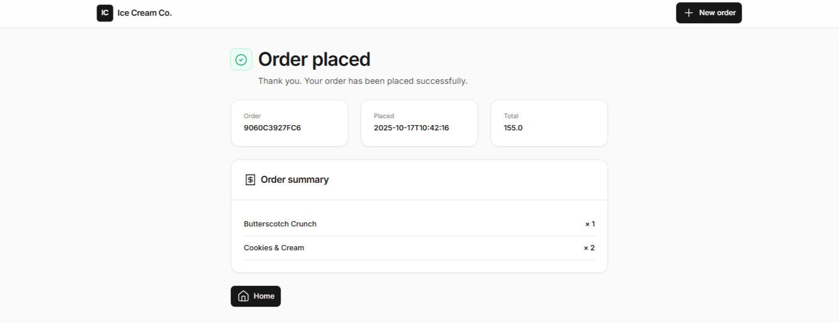The width and height of the screenshot is (839, 323).
Task: Start a New order
Action: (709, 13)
